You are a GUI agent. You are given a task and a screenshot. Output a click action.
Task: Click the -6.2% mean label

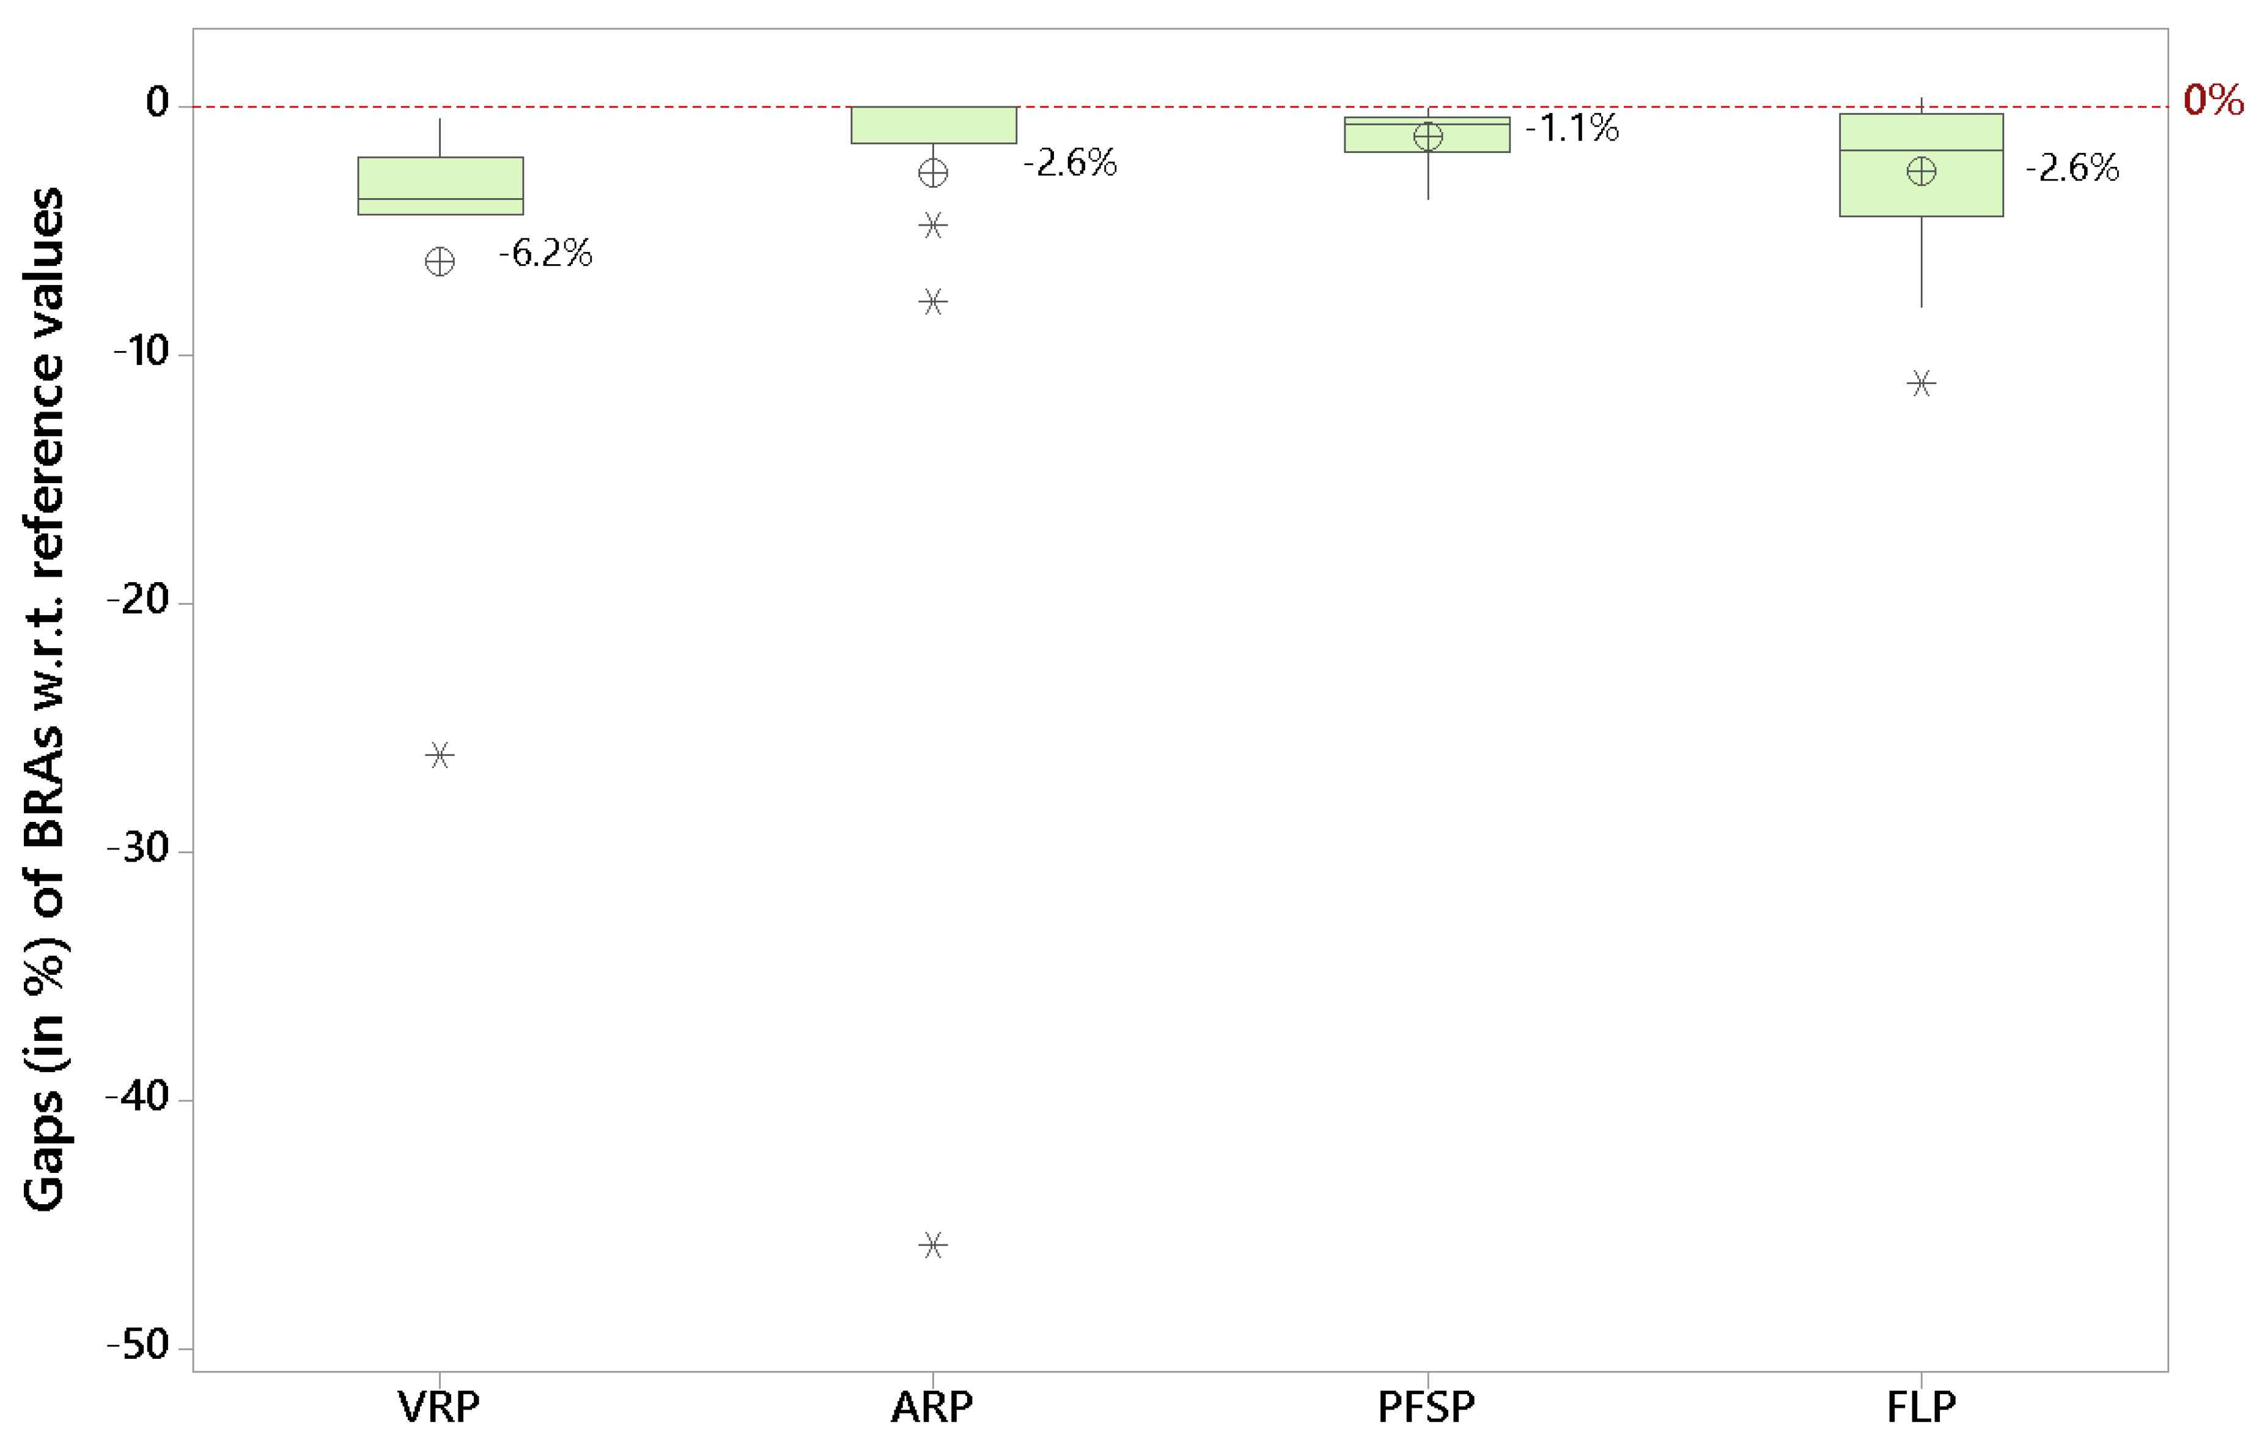tap(545, 253)
